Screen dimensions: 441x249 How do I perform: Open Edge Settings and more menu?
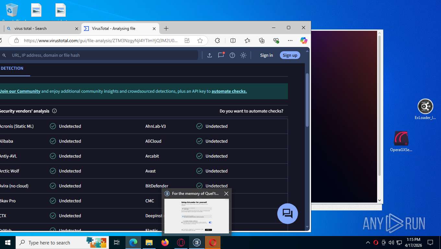[290, 41]
